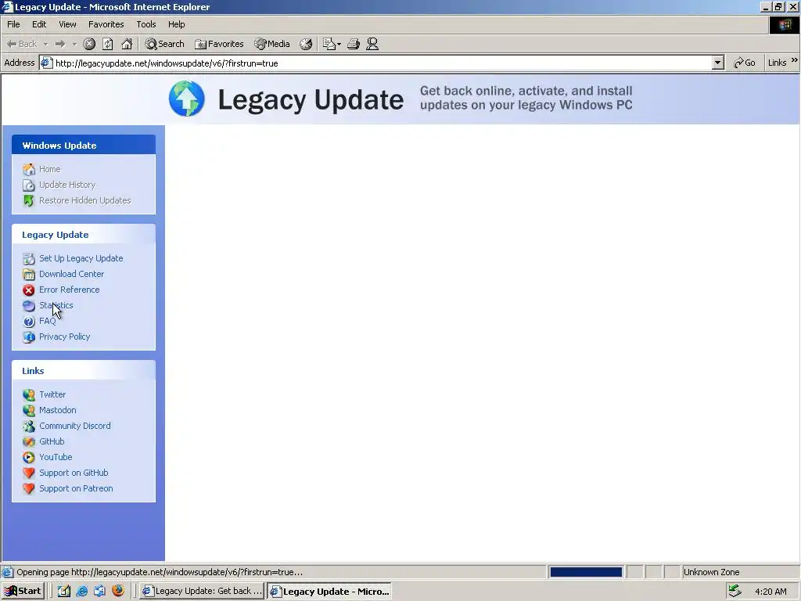Click the Forward arrow toolbar button

click(60, 44)
